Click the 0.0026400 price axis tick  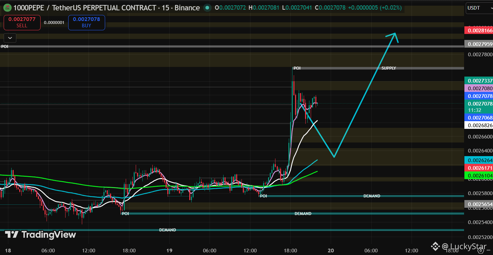click(x=480, y=151)
